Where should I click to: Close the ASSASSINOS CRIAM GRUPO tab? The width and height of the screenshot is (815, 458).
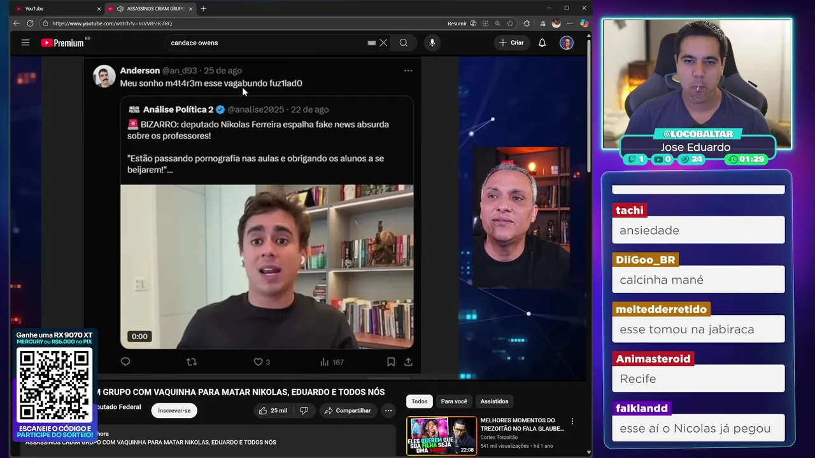[x=192, y=9]
